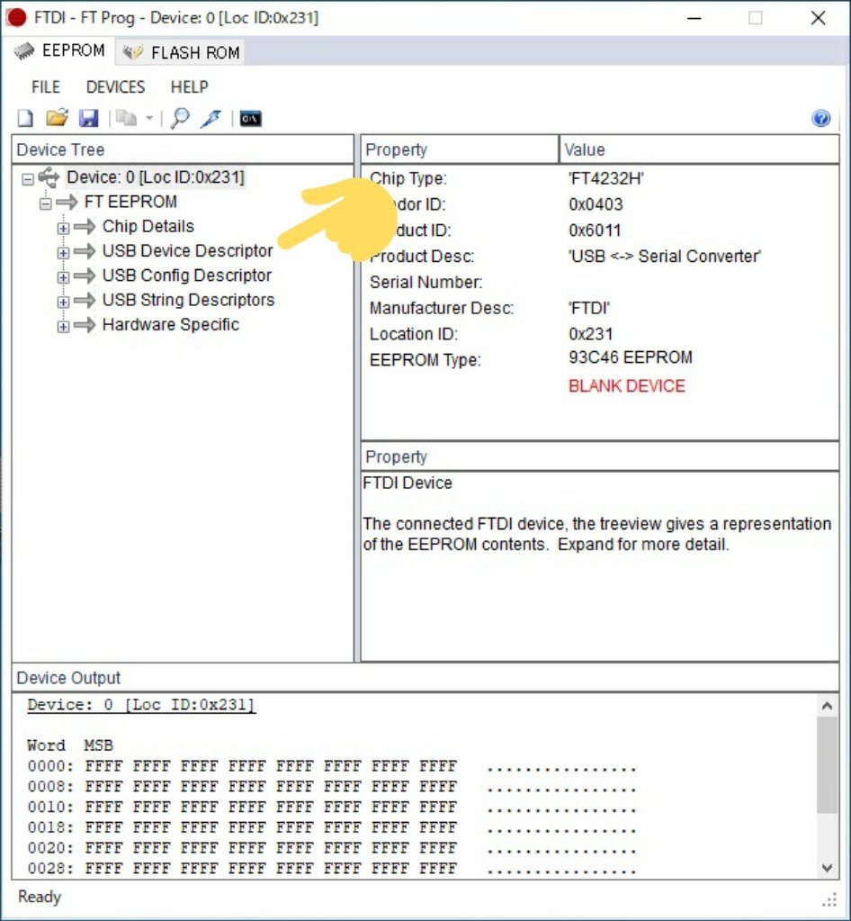Scan for connected FTDI devices
The height and width of the screenshot is (921, 851).
(x=179, y=118)
